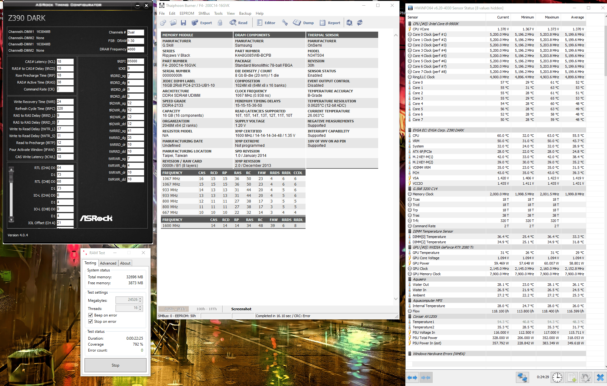Collapse the Aquacomputer MPS sensor group
Viewport: 607px width, 386px height.
410,301
